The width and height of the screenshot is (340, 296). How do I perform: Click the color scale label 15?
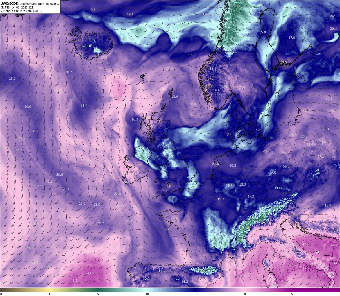click(x=196, y=294)
